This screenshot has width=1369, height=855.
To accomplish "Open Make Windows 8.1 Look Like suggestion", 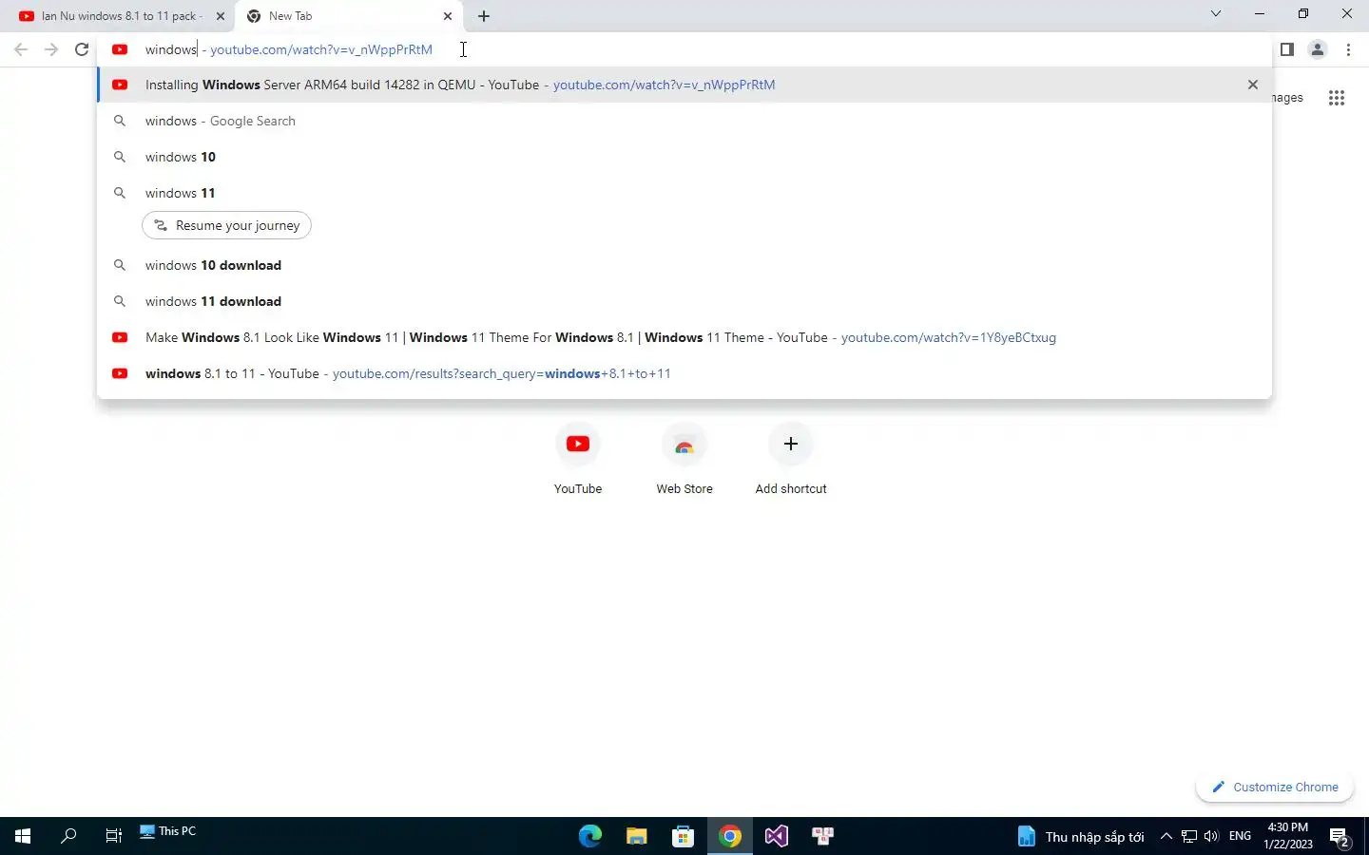I will click(684, 337).
